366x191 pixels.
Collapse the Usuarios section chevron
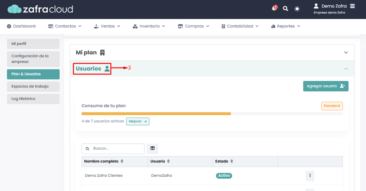tap(346, 69)
